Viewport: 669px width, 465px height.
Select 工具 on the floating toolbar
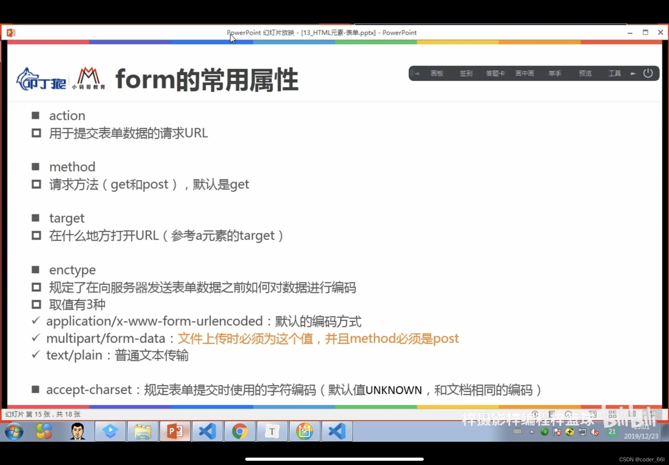tap(614, 73)
